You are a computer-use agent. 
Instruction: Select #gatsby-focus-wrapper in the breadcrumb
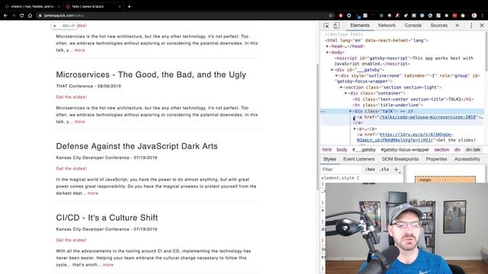coord(405,150)
